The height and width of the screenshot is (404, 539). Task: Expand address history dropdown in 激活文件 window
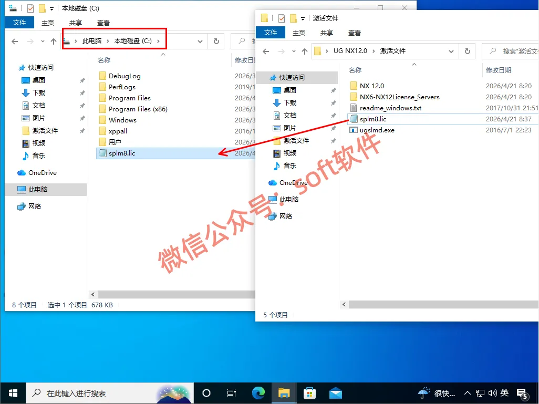tap(451, 51)
